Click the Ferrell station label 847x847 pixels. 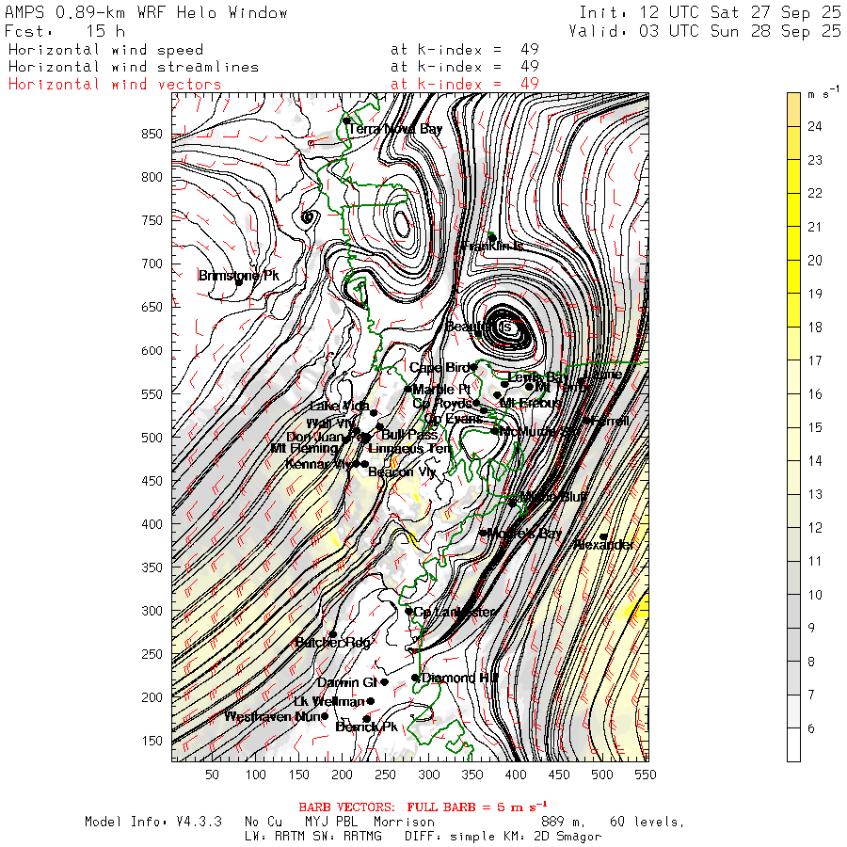[x=610, y=421]
